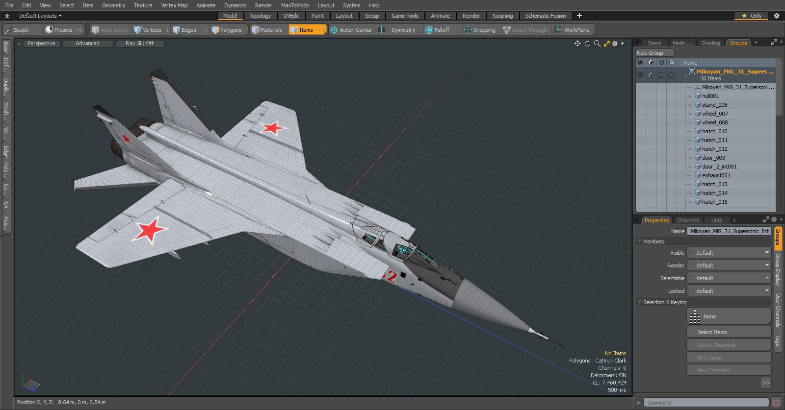Toggle Snapping

(x=480, y=30)
